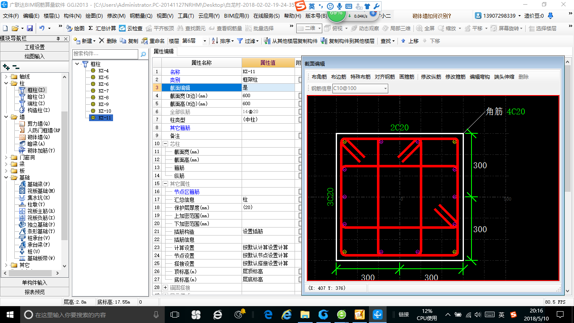This screenshot has height=323, width=574.
Task: Open the 工具(T) menu
Action: [186, 16]
